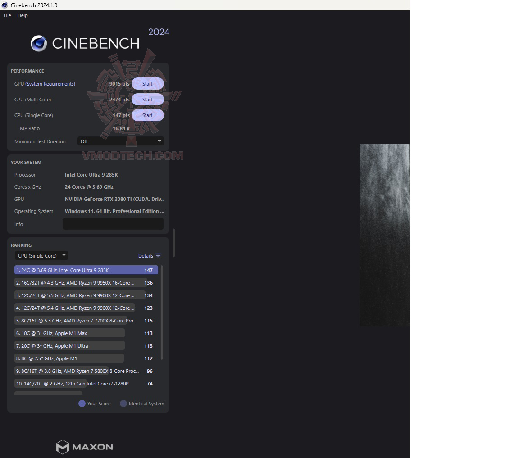Click the Details filter icon
The height and width of the screenshot is (458, 519).
coord(158,255)
